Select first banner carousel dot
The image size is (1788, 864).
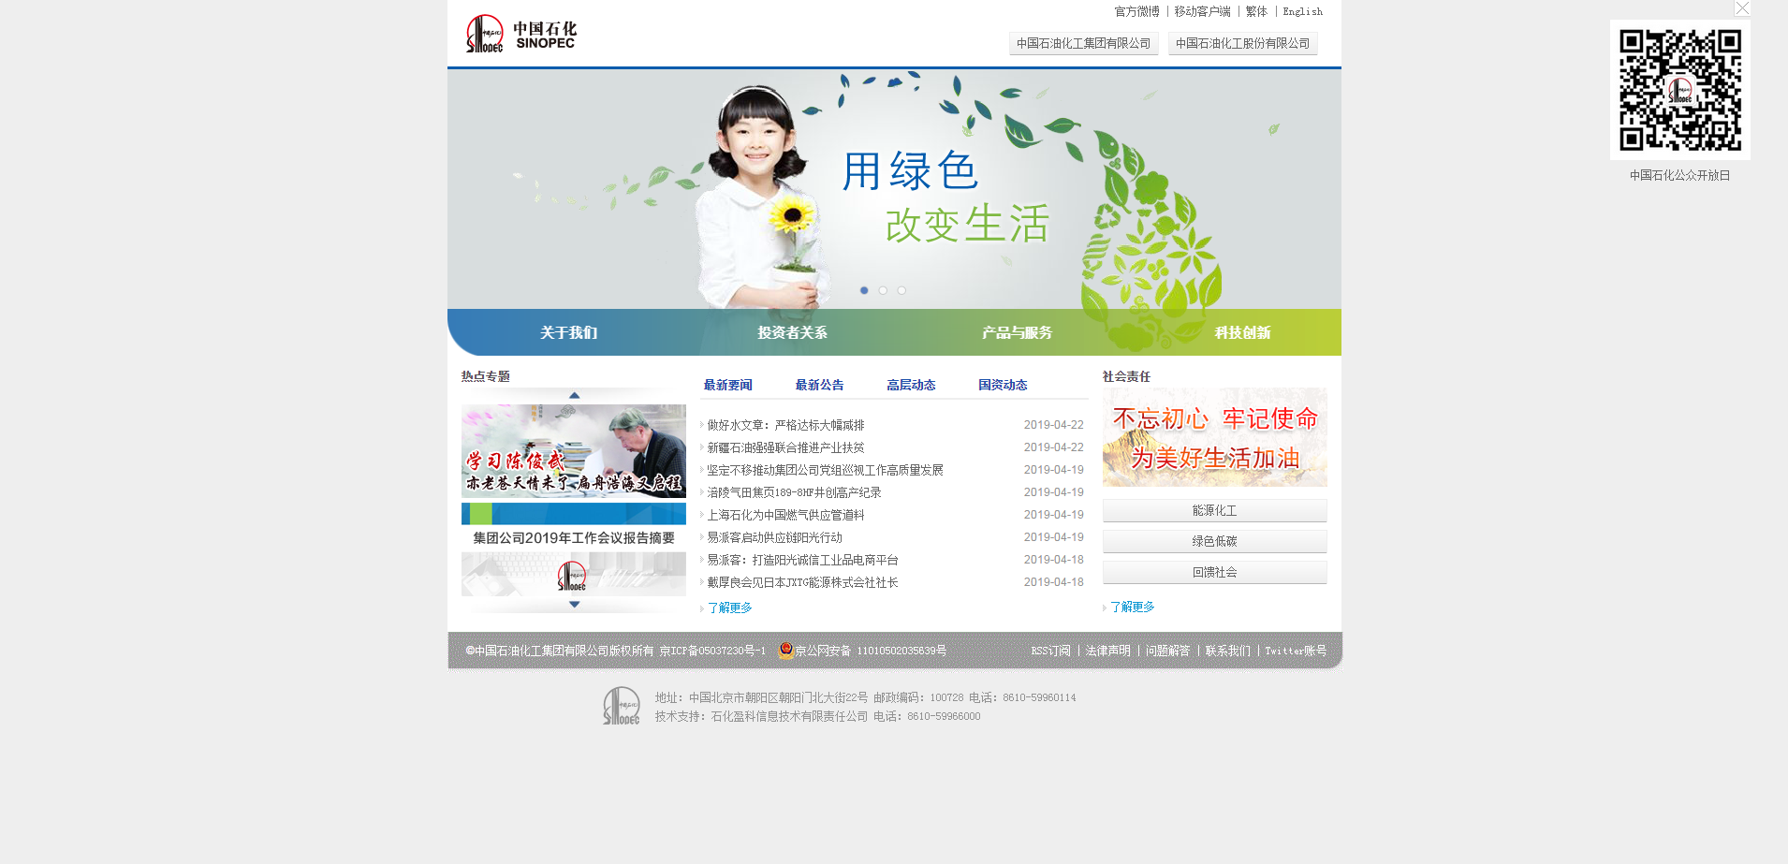pyautogui.click(x=864, y=290)
